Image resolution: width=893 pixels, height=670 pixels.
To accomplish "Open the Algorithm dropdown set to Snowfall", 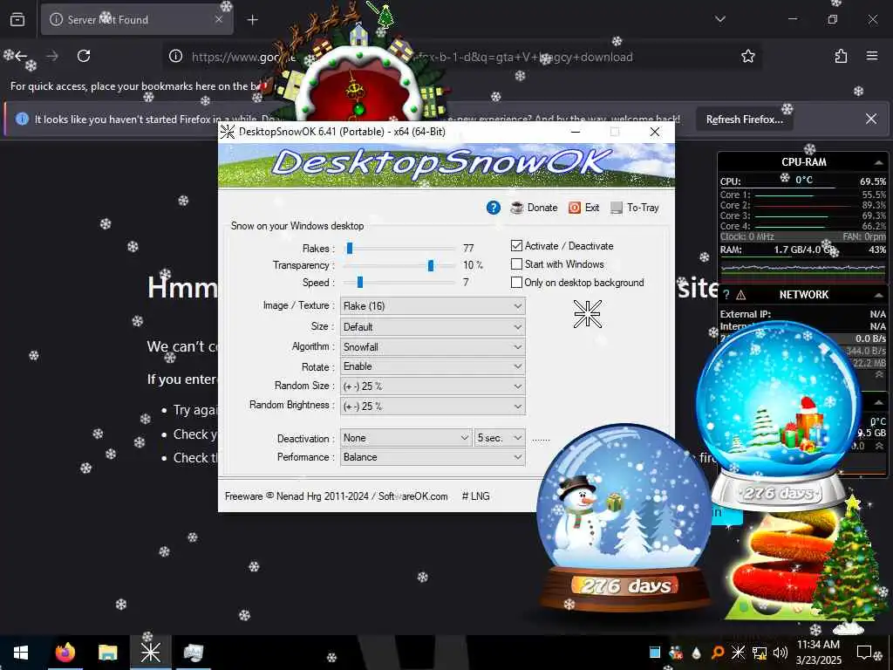I will [433, 347].
